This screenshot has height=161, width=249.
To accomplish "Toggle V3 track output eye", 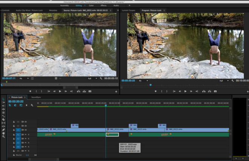I will [x=26, y=122].
